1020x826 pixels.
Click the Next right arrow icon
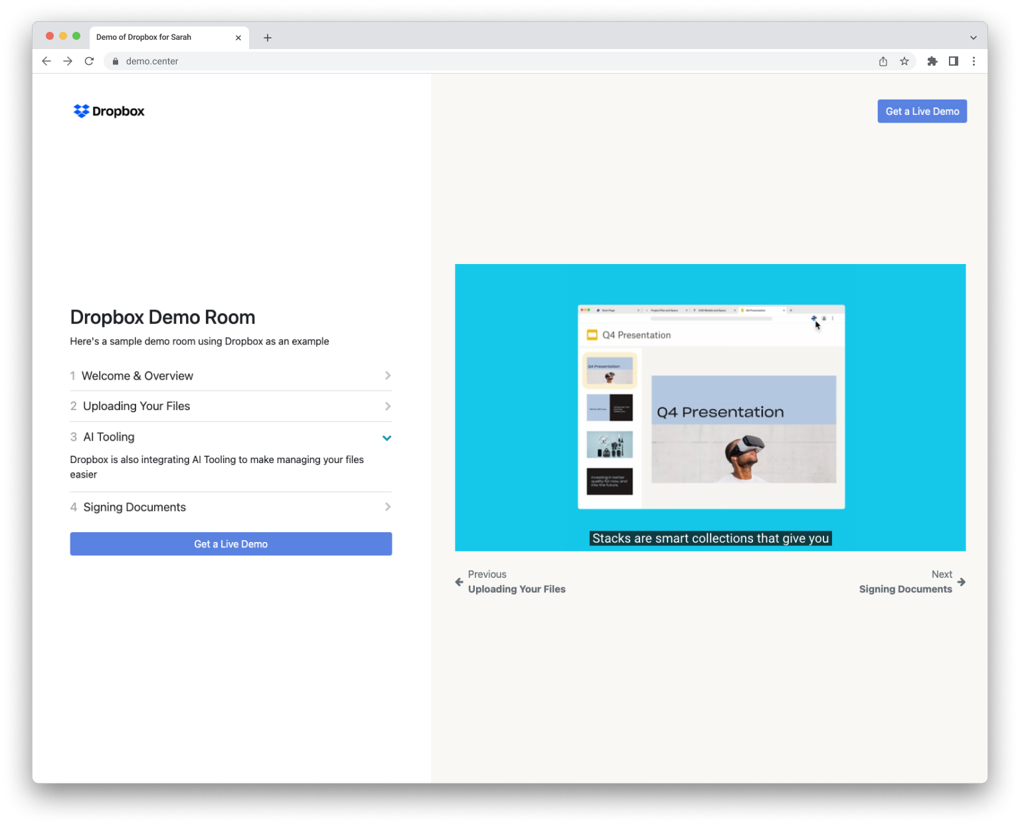pyautogui.click(x=962, y=582)
